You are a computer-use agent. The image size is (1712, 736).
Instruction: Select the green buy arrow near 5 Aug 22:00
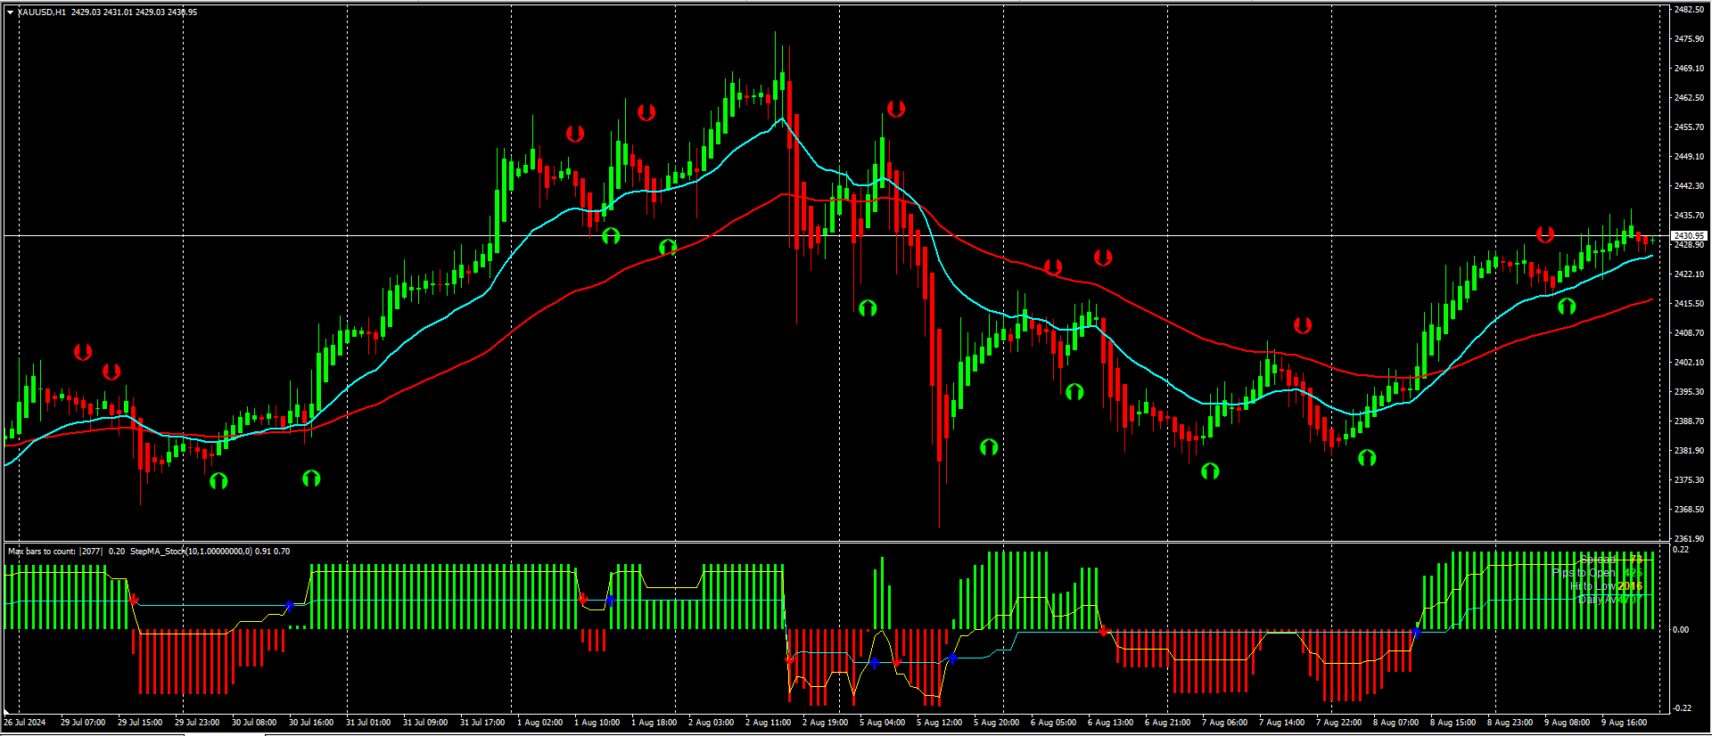pyautogui.click(x=989, y=447)
